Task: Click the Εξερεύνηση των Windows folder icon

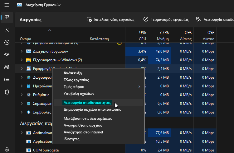Action: 29,60
